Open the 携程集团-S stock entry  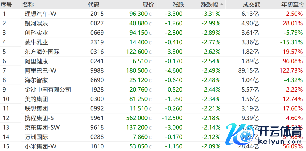click(40, 118)
